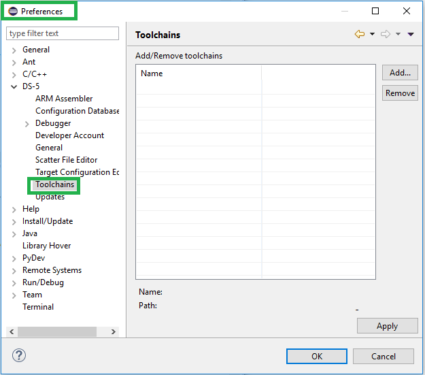Click the help question mark icon
The height and width of the screenshot is (375, 425).
click(19, 355)
